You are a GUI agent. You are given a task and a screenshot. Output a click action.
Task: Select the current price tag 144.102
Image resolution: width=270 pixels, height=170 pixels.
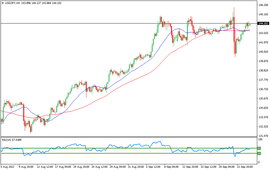[262, 24]
